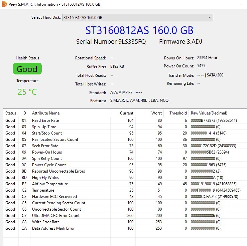Open the Select Hard Disk dropdown

[137, 17]
